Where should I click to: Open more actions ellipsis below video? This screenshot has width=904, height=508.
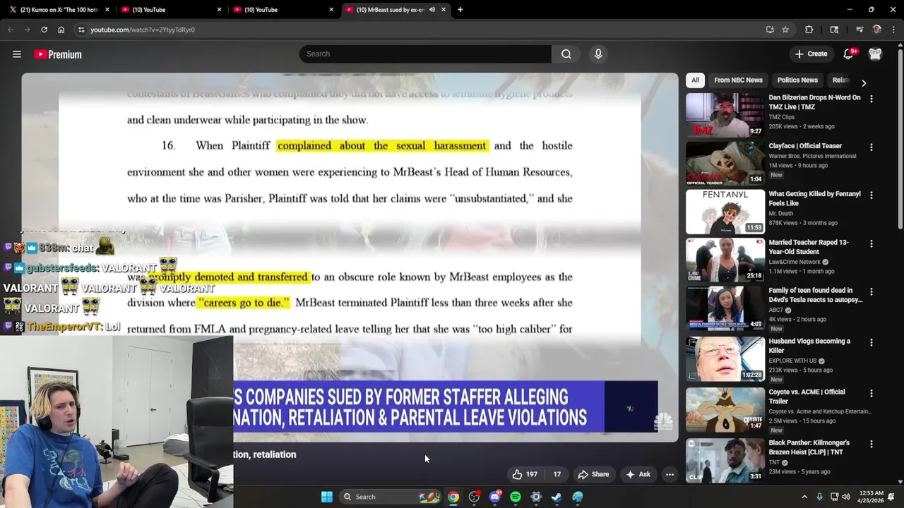(x=670, y=475)
